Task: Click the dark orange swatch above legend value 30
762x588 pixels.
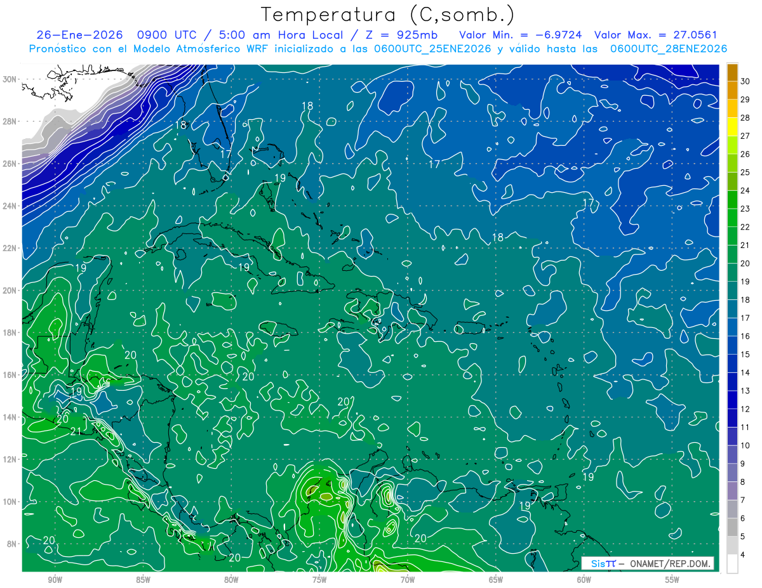Action: pos(732,72)
